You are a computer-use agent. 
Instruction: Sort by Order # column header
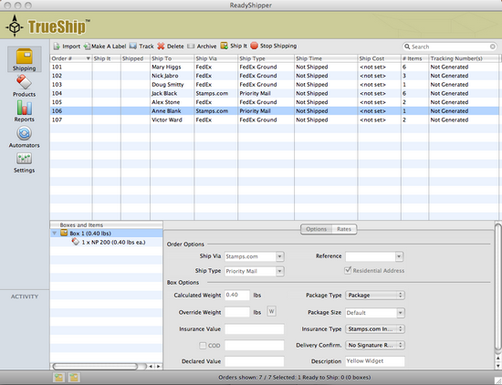(71, 58)
